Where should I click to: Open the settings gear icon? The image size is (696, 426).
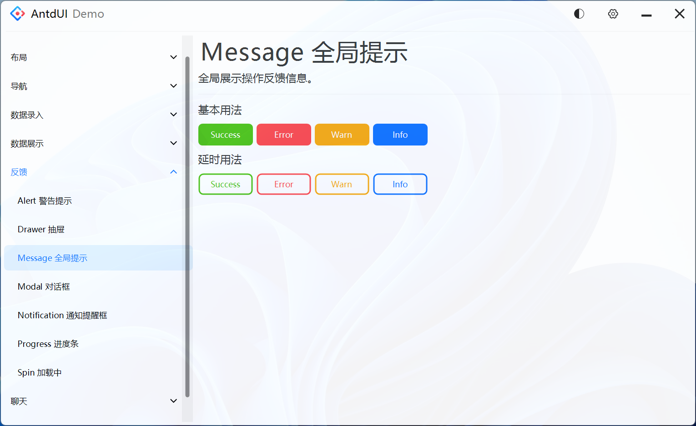[x=613, y=14]
